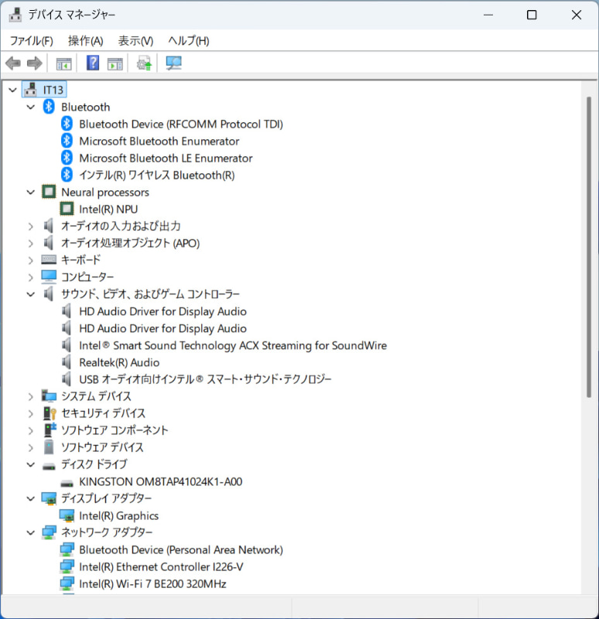
Task: Click the Realtek(R) Audio speaker icon
Action: (67, 362)
